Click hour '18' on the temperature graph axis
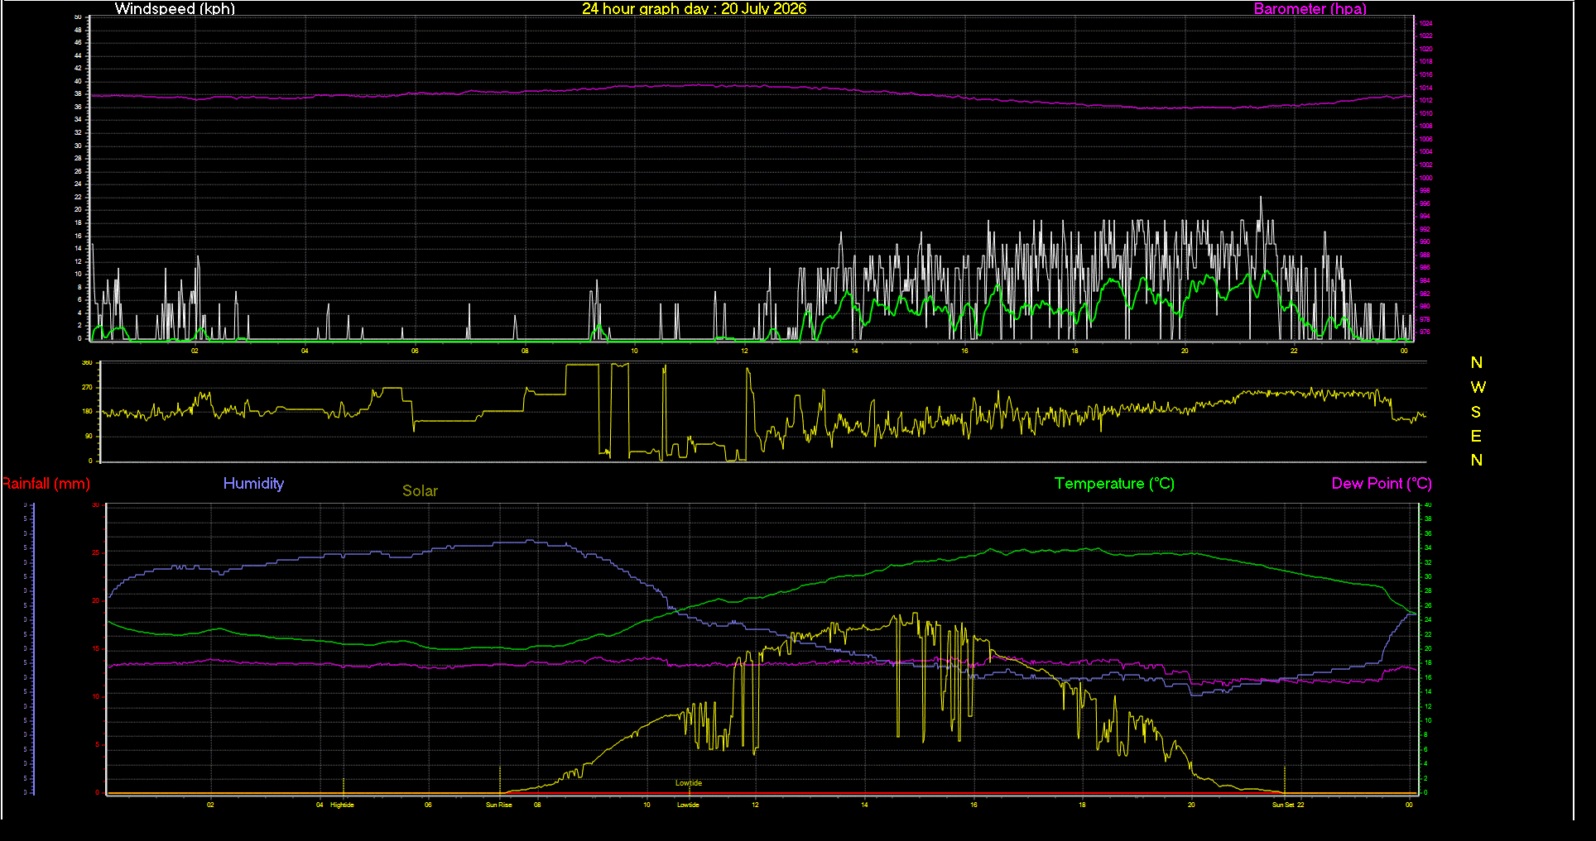Image resolution: width=1596 pixels, height=841 pixels. 1082,805
